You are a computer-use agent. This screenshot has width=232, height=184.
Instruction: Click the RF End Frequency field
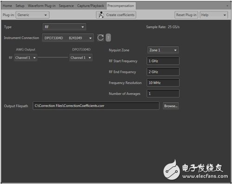(163, 72)
